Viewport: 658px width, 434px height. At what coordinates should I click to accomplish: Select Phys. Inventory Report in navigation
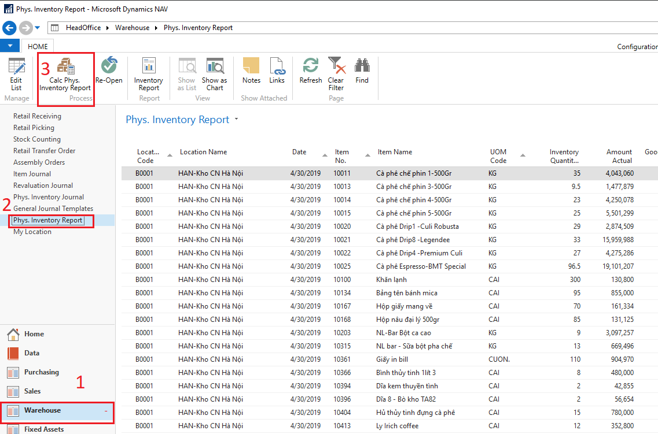pos(48,220)
